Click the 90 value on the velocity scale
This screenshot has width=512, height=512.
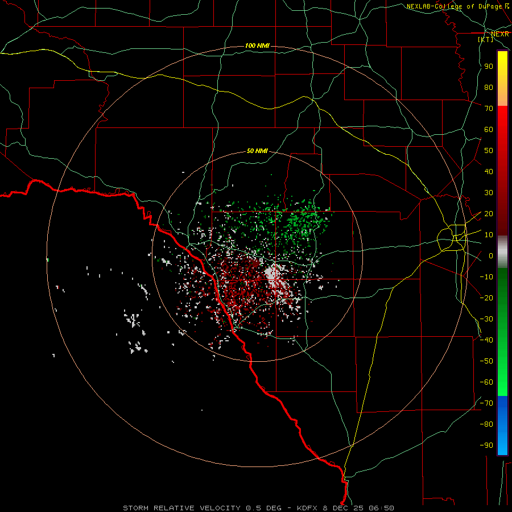[x=489, y=67]
